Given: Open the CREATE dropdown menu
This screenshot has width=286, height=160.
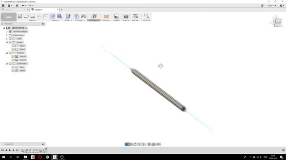Looking at the screenshot, I should point(56,20).
